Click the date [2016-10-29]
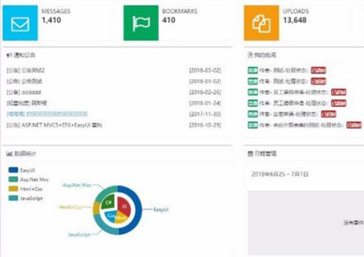364x257 pixels. 205,125
